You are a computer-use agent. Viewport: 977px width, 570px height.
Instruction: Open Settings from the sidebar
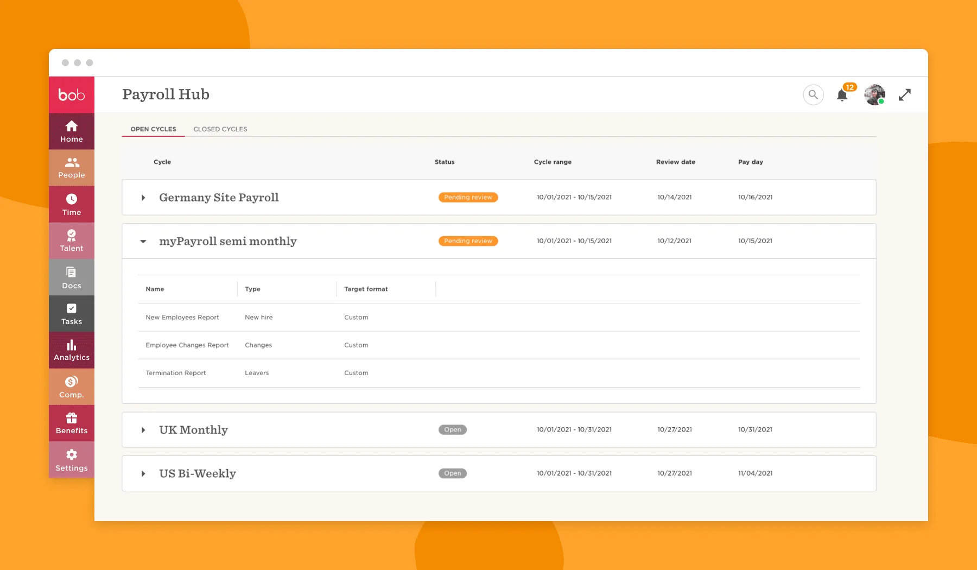pos(72,459)
